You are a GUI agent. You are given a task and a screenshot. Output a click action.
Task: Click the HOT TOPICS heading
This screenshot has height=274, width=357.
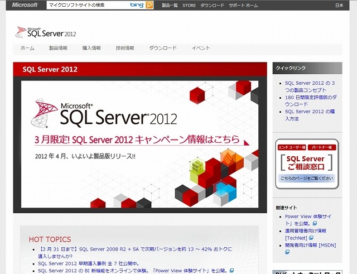[x=50, y=239]
